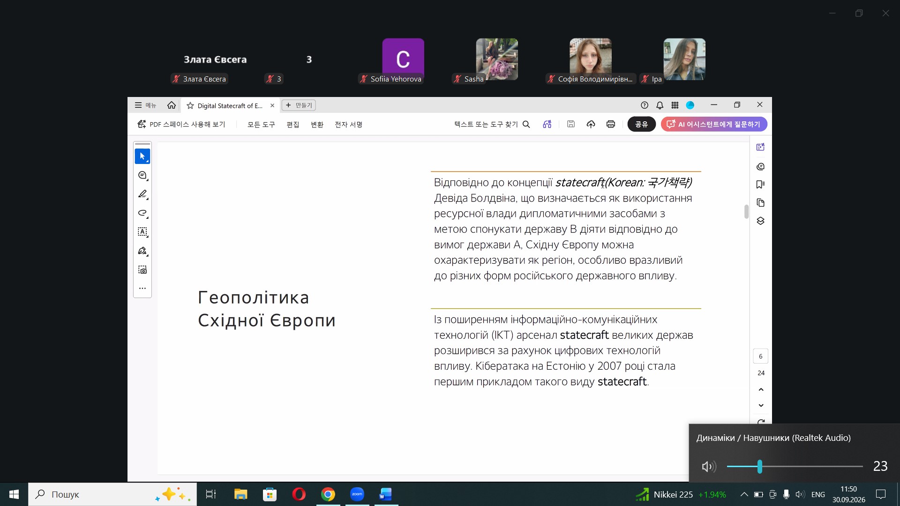900x506 pixels.
Task: Open the 모든 도구 menu
Action: (261, 125)
